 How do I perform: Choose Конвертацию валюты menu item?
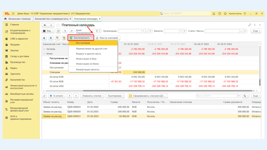(x=88, y=69)
